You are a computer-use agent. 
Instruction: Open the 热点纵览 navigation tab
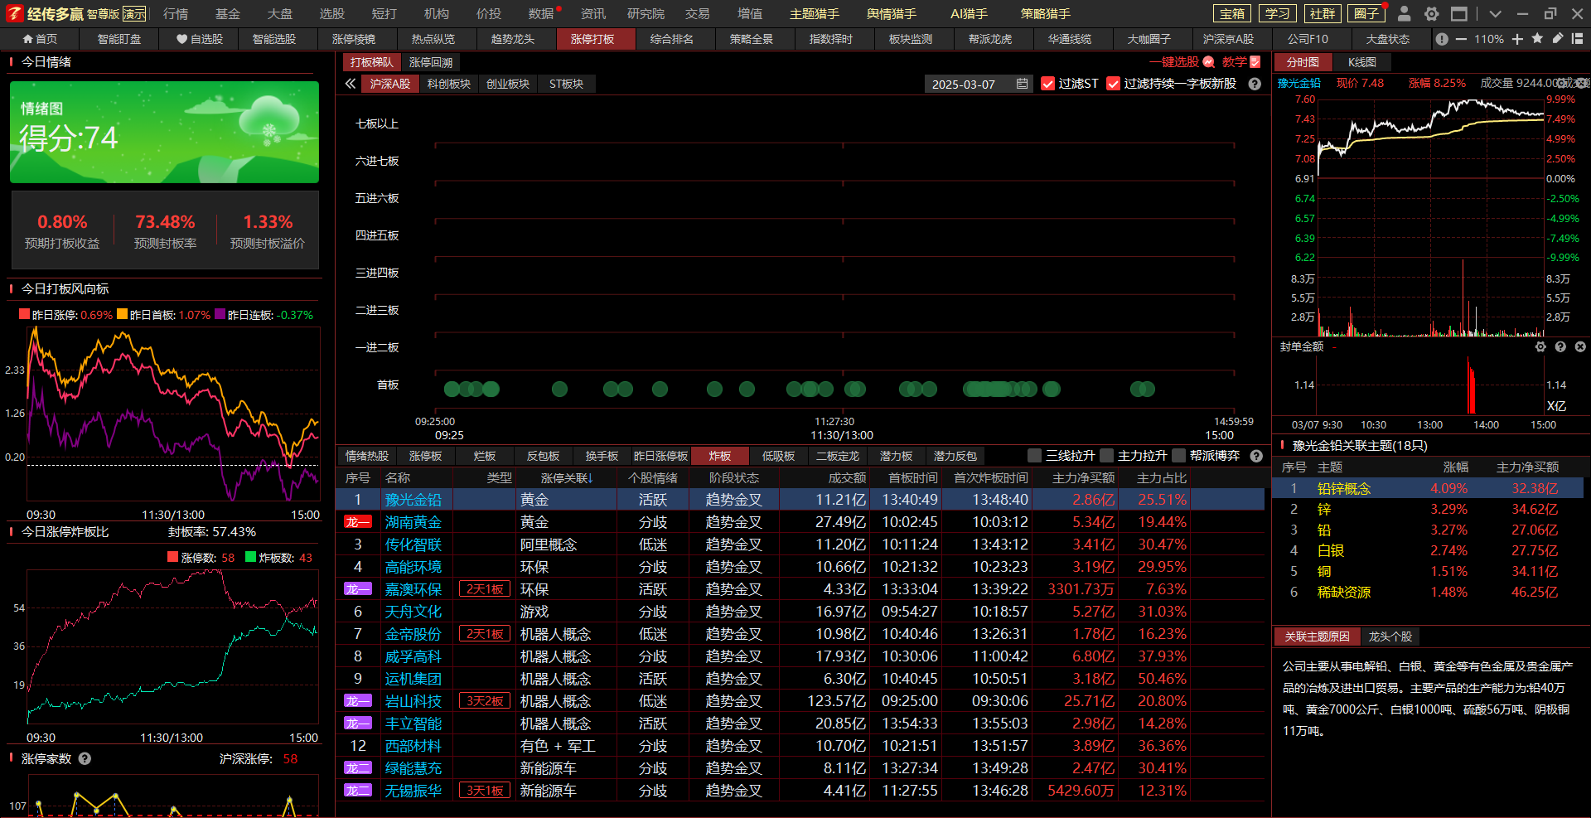click(x=433, y=39)
